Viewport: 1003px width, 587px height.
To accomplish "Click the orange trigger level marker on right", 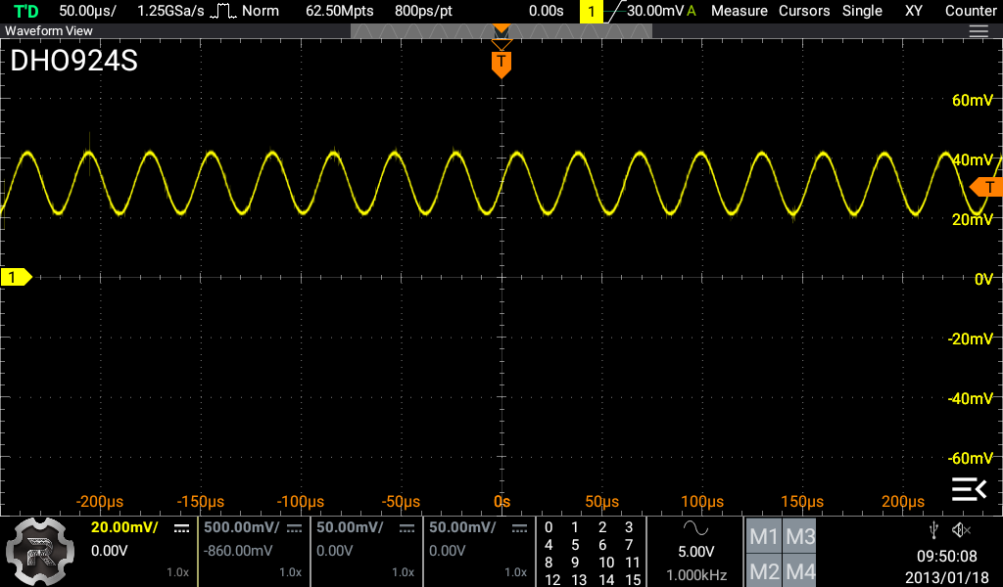I will coord(987,188).
